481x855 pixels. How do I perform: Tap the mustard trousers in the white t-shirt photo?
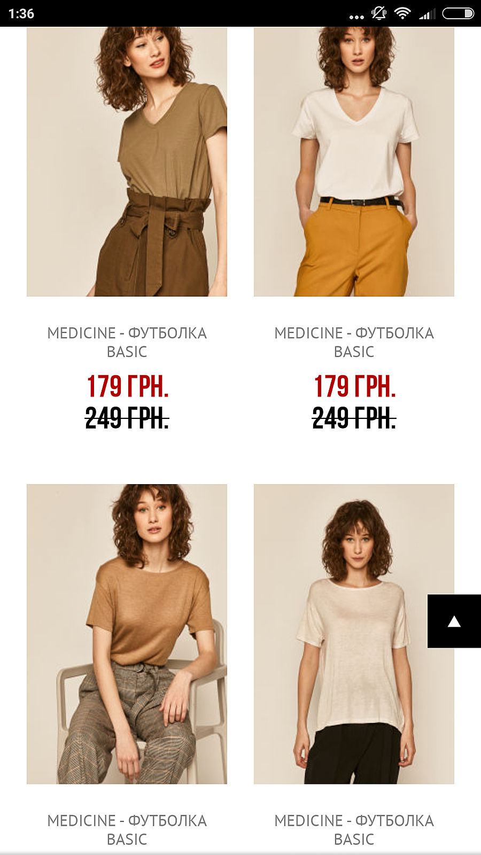coord(354,248)
